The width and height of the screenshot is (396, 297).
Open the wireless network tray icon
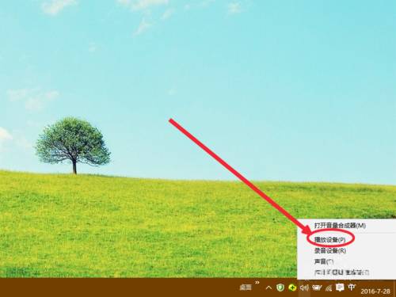click(x=329, y=287)
